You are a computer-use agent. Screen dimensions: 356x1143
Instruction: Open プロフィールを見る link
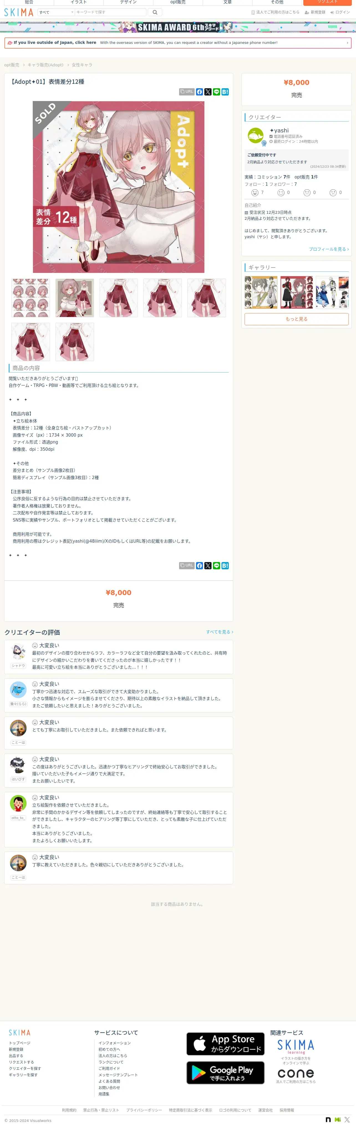coord(329,249)
